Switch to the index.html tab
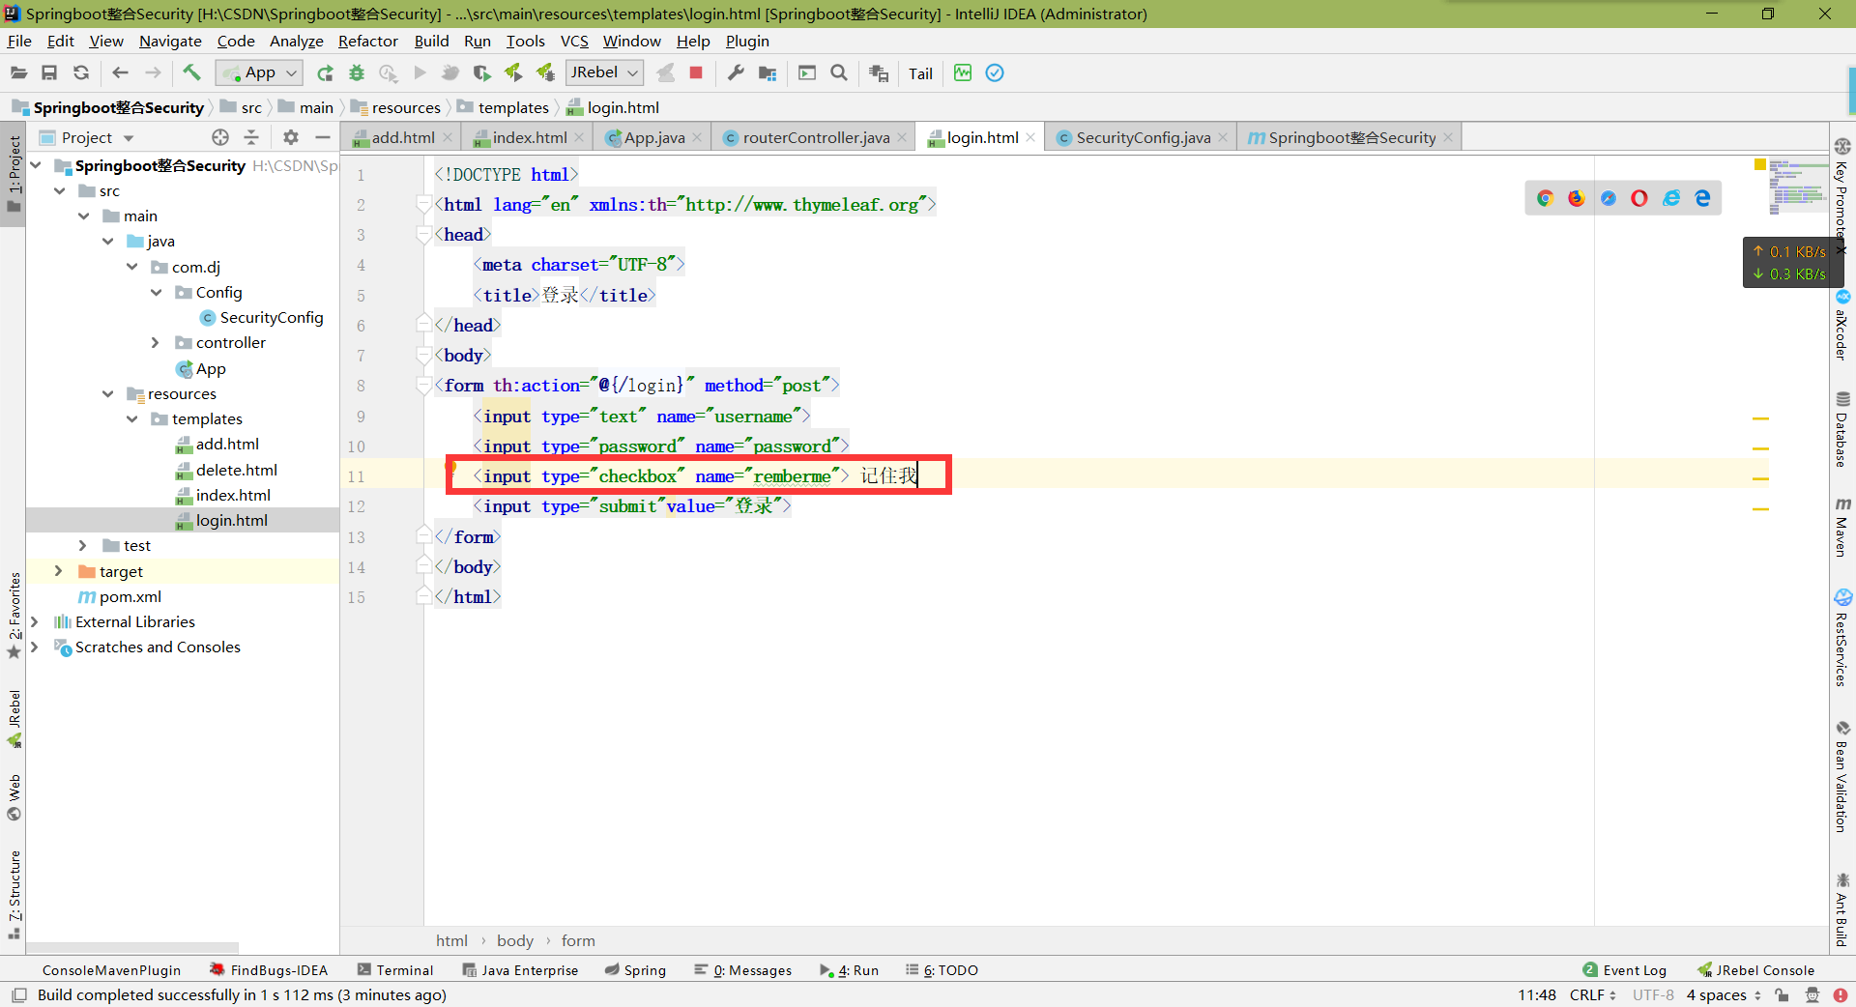The height and width of the screenshot is (1007, 1856). [x=529, y=137]
